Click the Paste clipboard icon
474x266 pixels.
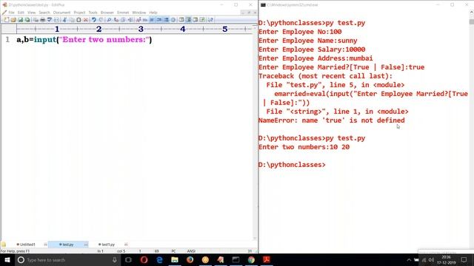tap(79, 20)
